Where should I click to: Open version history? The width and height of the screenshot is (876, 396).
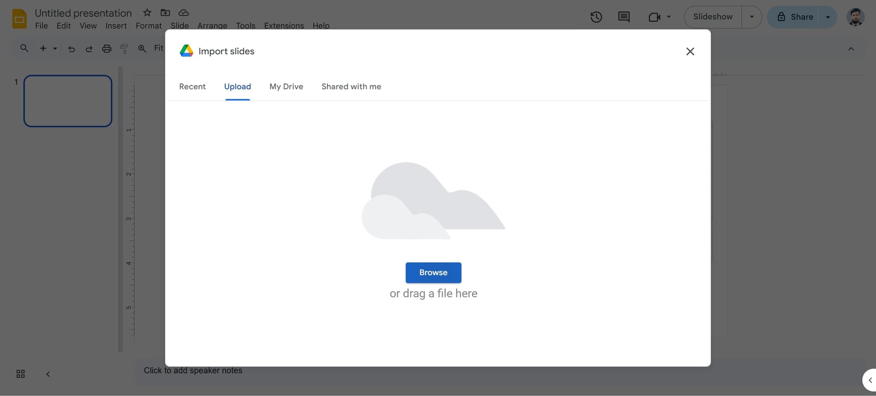click(596, 17)
